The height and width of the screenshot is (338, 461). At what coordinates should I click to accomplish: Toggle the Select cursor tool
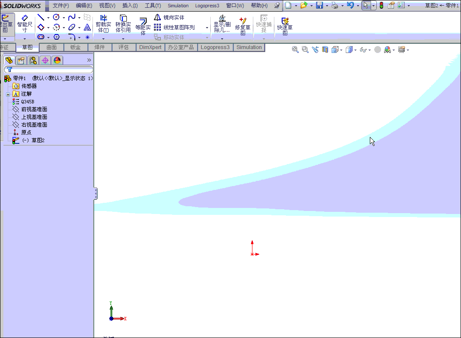click(x=366, y=5)
